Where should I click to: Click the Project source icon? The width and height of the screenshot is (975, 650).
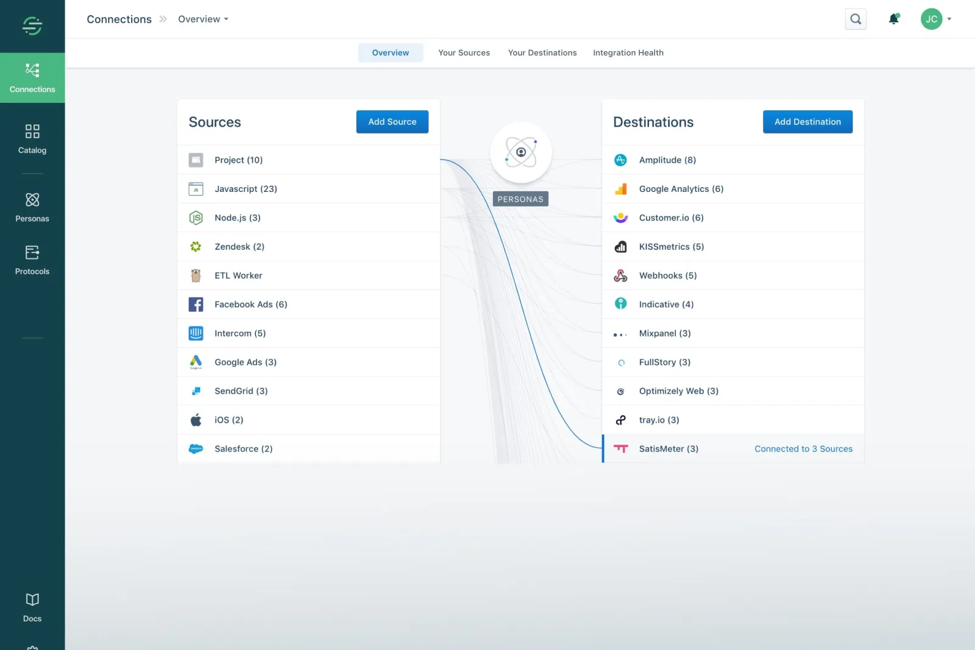[x=196, y=160]
